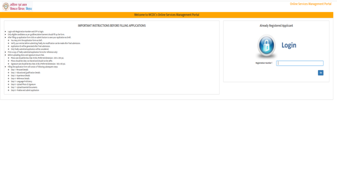Click the Registration Number field label

[264, 63]
